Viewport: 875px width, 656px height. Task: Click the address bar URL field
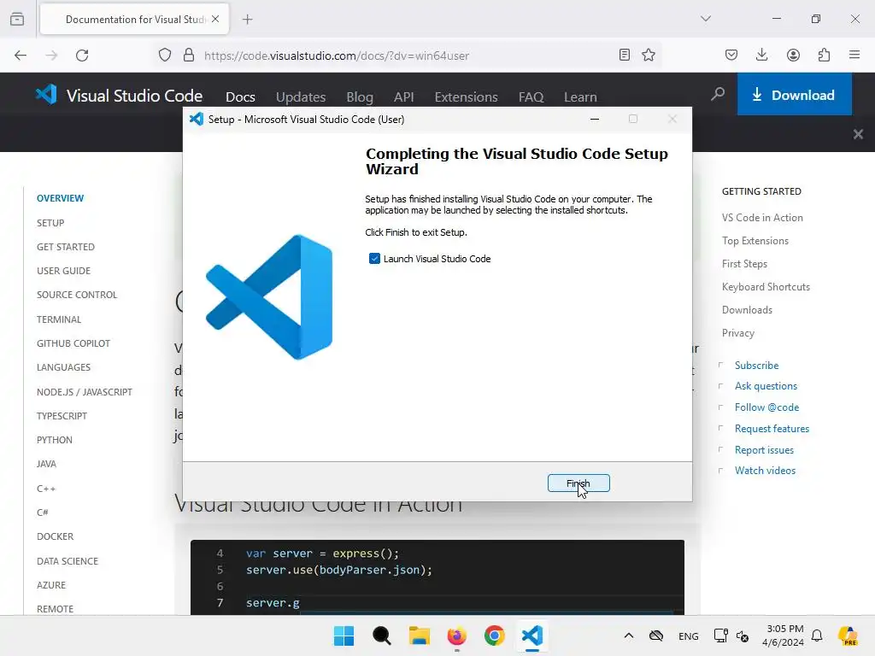pyautogui.click(x=408, y=56)
